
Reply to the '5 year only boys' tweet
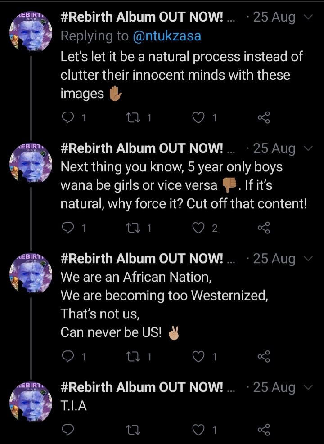[67, 228]
